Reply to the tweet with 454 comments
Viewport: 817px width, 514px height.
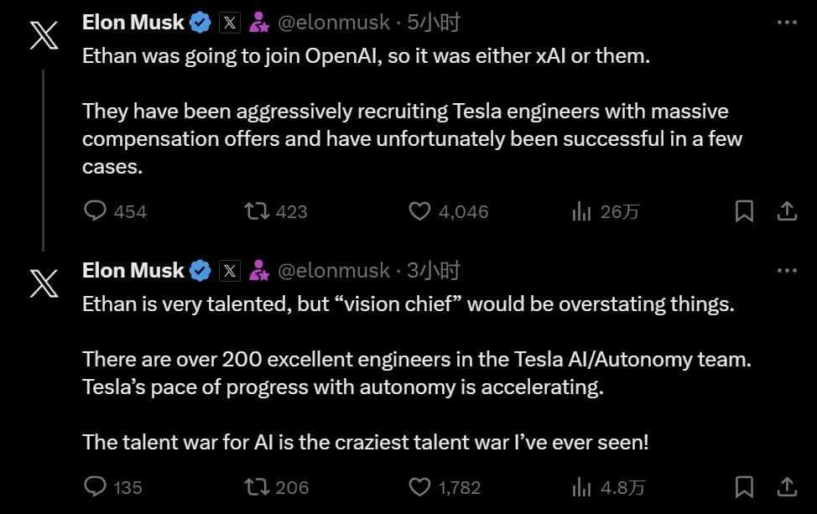pyautogui.click(x=96, y=211)
